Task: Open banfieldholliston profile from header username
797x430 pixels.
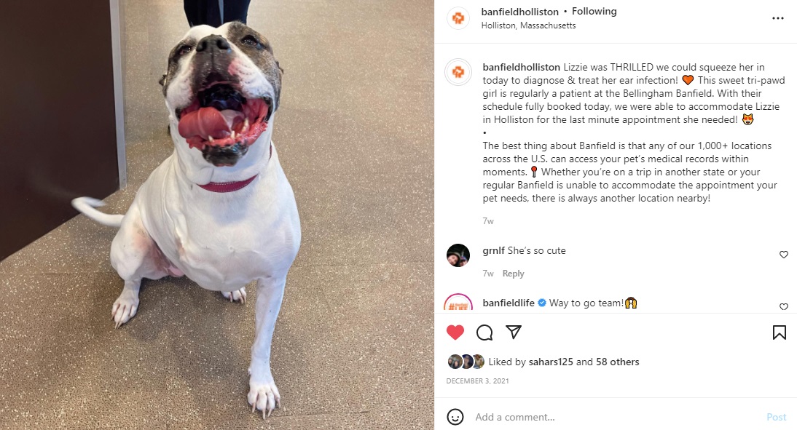Action: pyautogui.click(x=519, y=12)
